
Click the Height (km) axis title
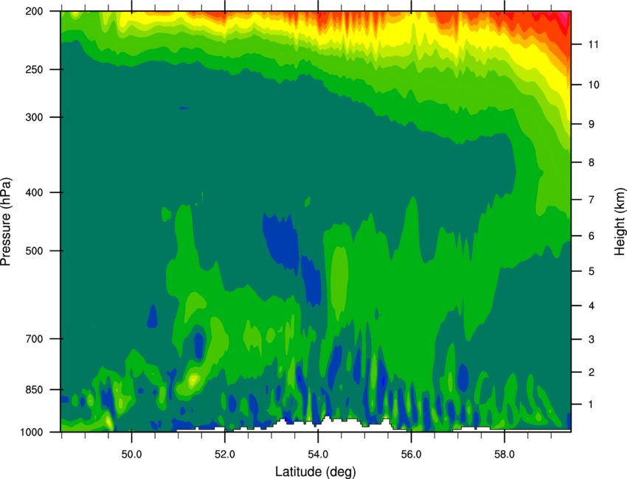(620, 222)
